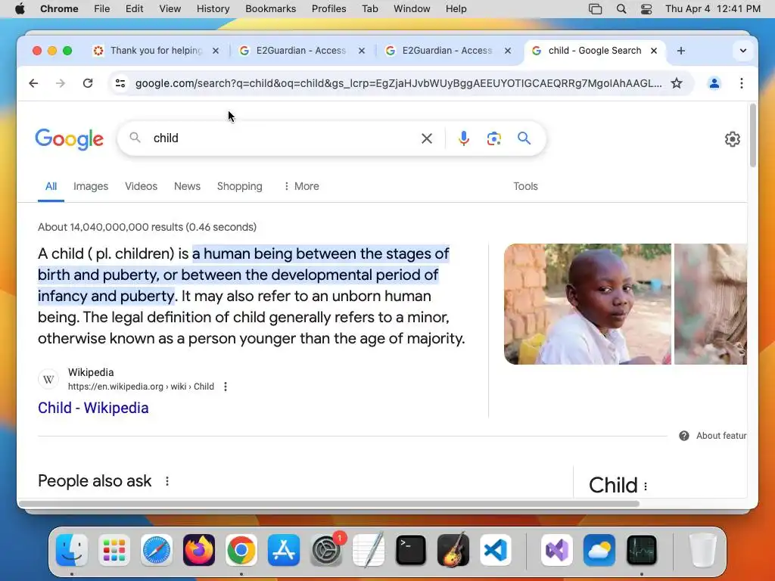Viewport: 775px width, 581px height.
Task: Expand the tab search dropdown arrow
Action: pos(743,51)
